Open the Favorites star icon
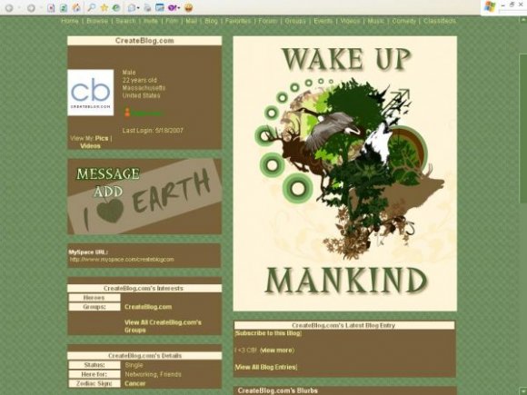The image size is (527, 395). pyautogui.click(x=104, y=7)
